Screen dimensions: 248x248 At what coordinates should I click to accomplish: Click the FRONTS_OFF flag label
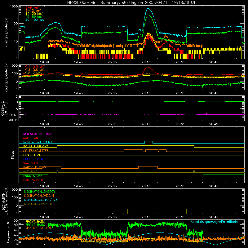click(33, 176)
